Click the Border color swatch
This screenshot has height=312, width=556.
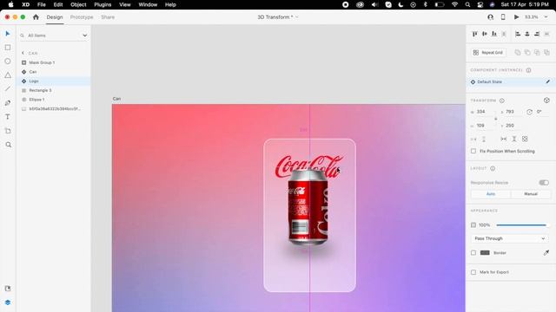(485, 252)
